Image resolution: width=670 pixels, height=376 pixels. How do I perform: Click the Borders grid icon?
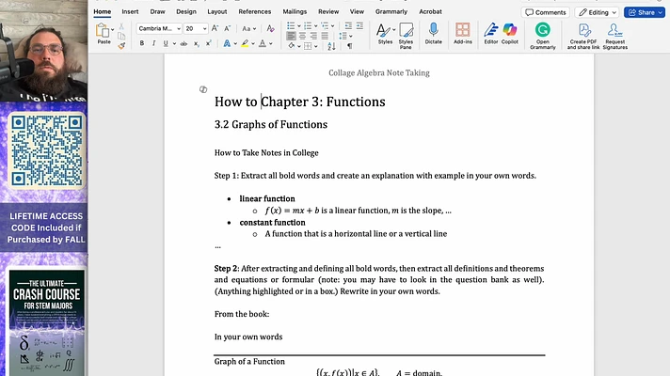(308, 46)
